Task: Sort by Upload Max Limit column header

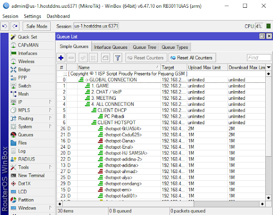Action: point(207,67)
